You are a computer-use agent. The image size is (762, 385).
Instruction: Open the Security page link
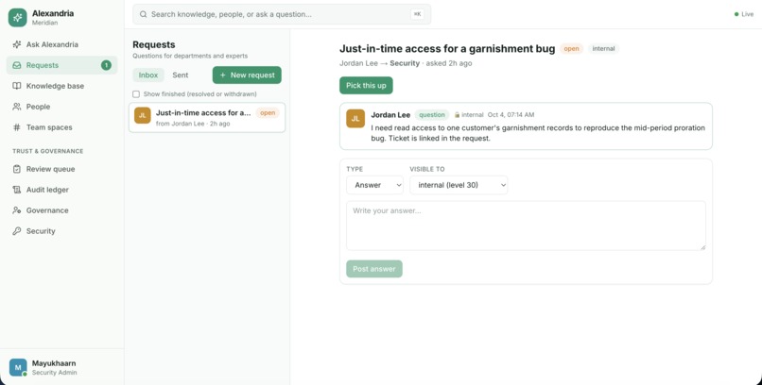pyautogui.click(x=62, y=231)
